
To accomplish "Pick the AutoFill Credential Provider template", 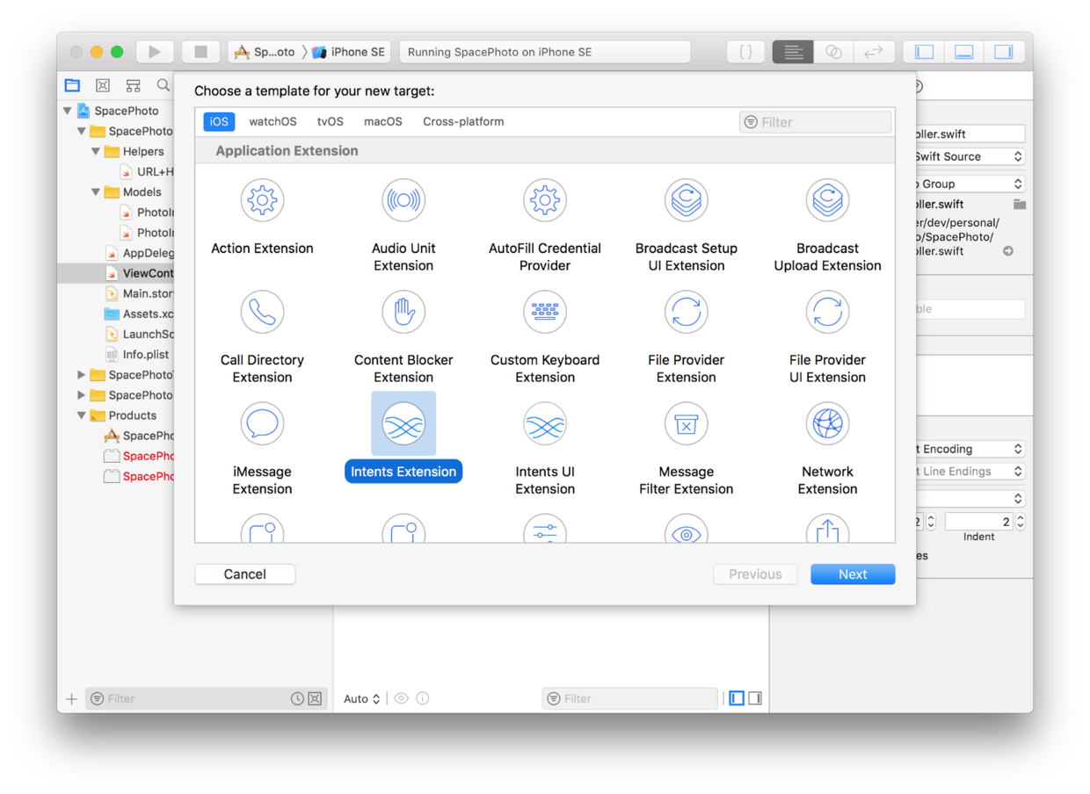I will coord(545,200).
